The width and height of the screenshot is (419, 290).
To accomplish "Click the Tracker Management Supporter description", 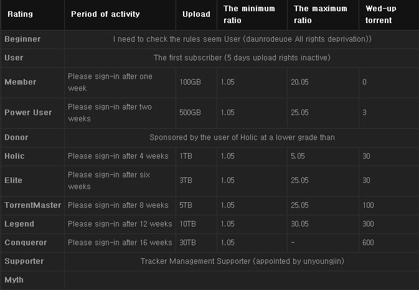I will point(242,261).
